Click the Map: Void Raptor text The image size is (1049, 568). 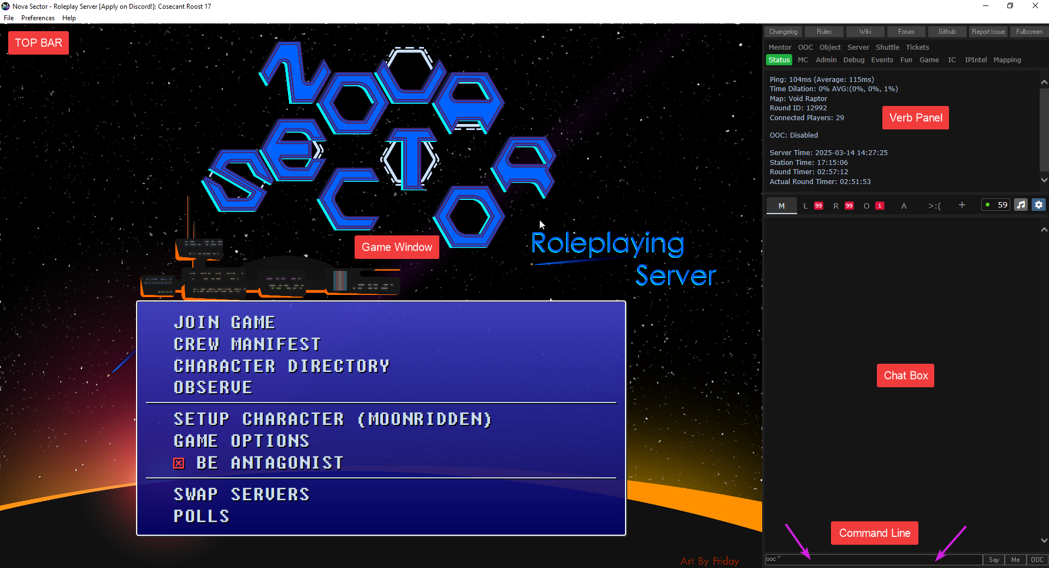tap(798, 99)
